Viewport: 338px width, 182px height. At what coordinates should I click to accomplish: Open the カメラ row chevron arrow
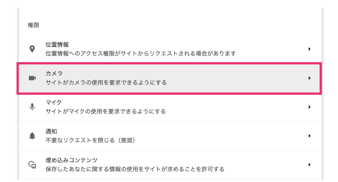309,78
